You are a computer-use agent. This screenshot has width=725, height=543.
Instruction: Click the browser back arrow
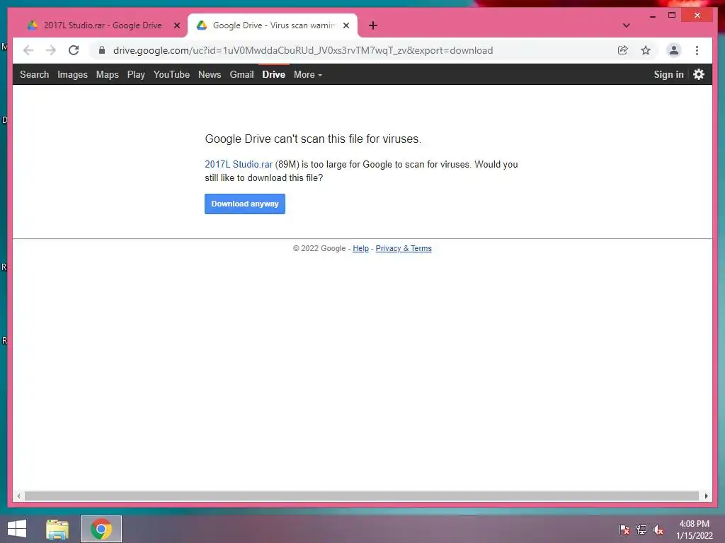tap(28, 50)
